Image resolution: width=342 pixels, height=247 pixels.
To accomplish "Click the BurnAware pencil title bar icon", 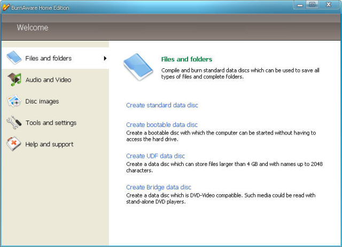I will click(x=6, y=7).
